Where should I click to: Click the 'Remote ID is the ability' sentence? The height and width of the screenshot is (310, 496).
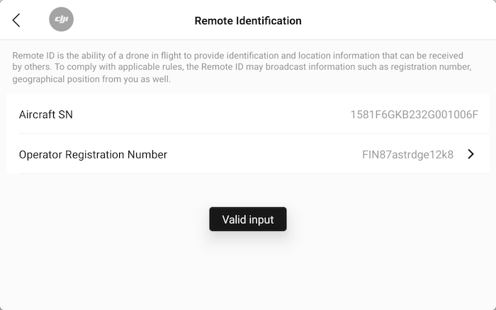(x=237, y=56)
